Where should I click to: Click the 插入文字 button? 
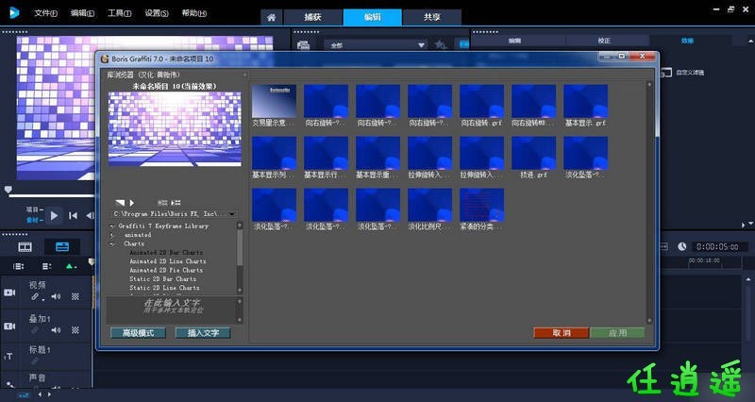tap(203, 333)
